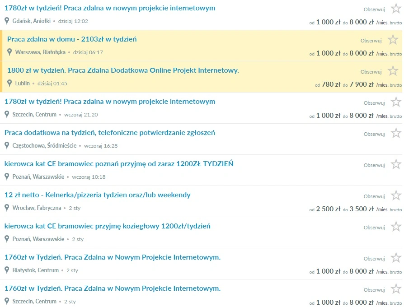This screenshot has width=404, height=307.
Task: Star the Wrocław Kelnerka/pizzeria listing
Action: tap(395, 195)
